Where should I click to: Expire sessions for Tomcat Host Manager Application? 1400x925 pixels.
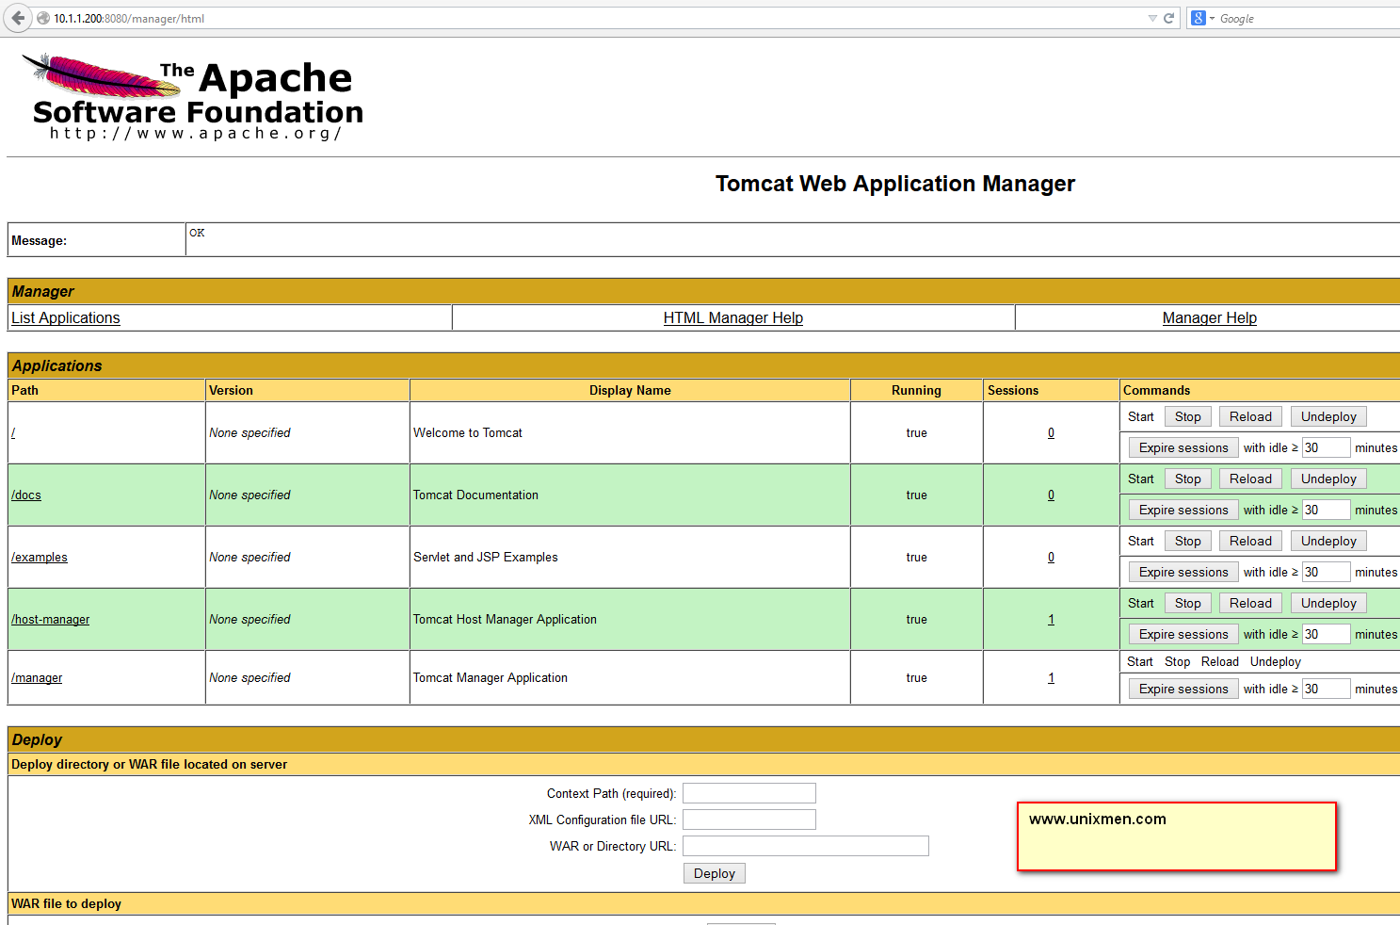coord(1183,634)
